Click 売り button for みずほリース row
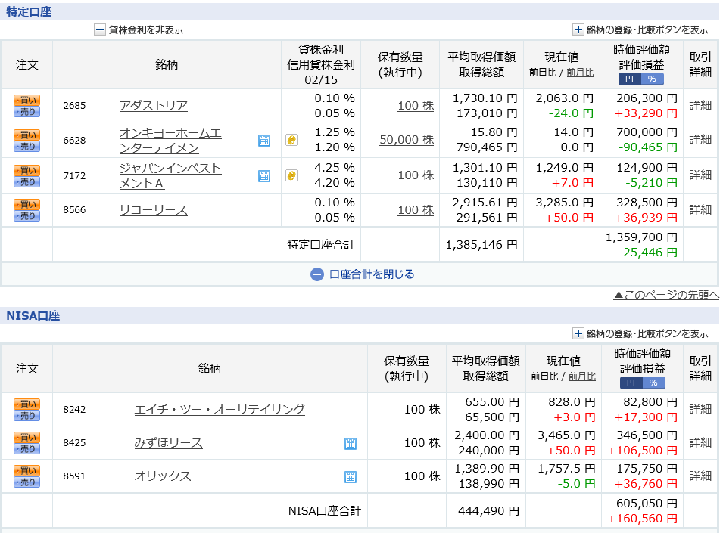 pos(26,449)
